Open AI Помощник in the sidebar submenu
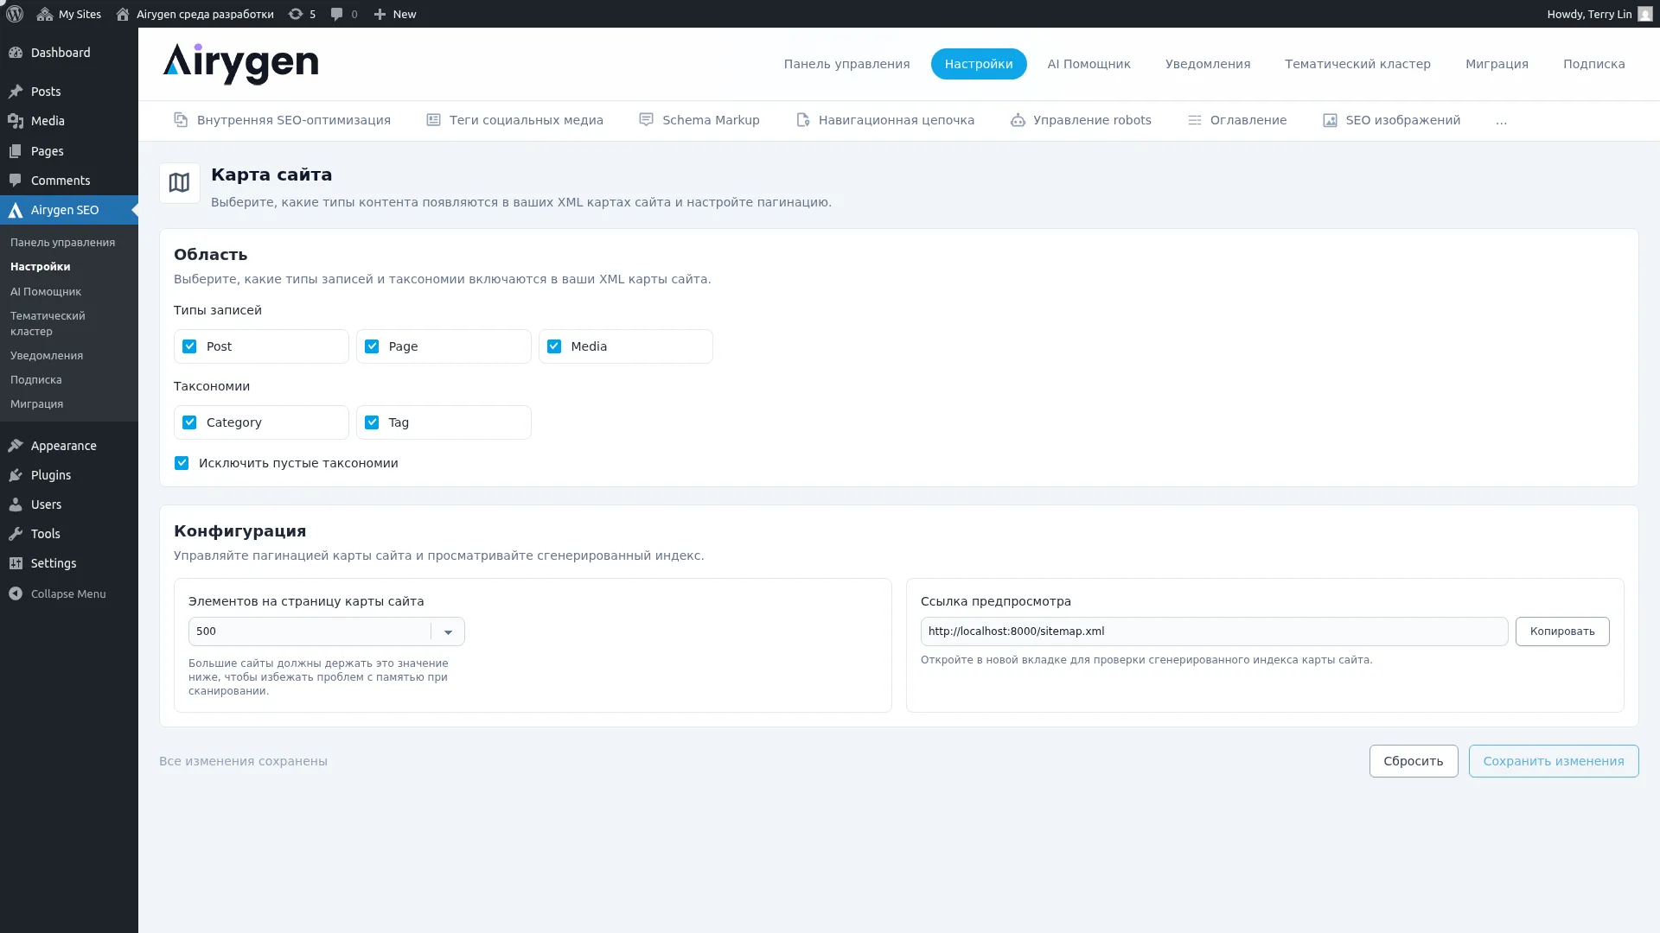 click(x=46, y=292)
